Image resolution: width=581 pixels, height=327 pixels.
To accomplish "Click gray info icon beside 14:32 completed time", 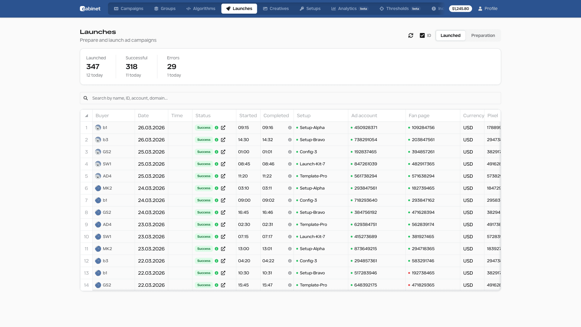I will point(290,140).
